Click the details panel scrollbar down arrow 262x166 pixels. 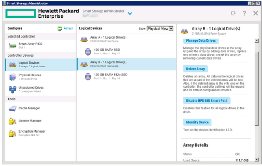tap(257, 160)
